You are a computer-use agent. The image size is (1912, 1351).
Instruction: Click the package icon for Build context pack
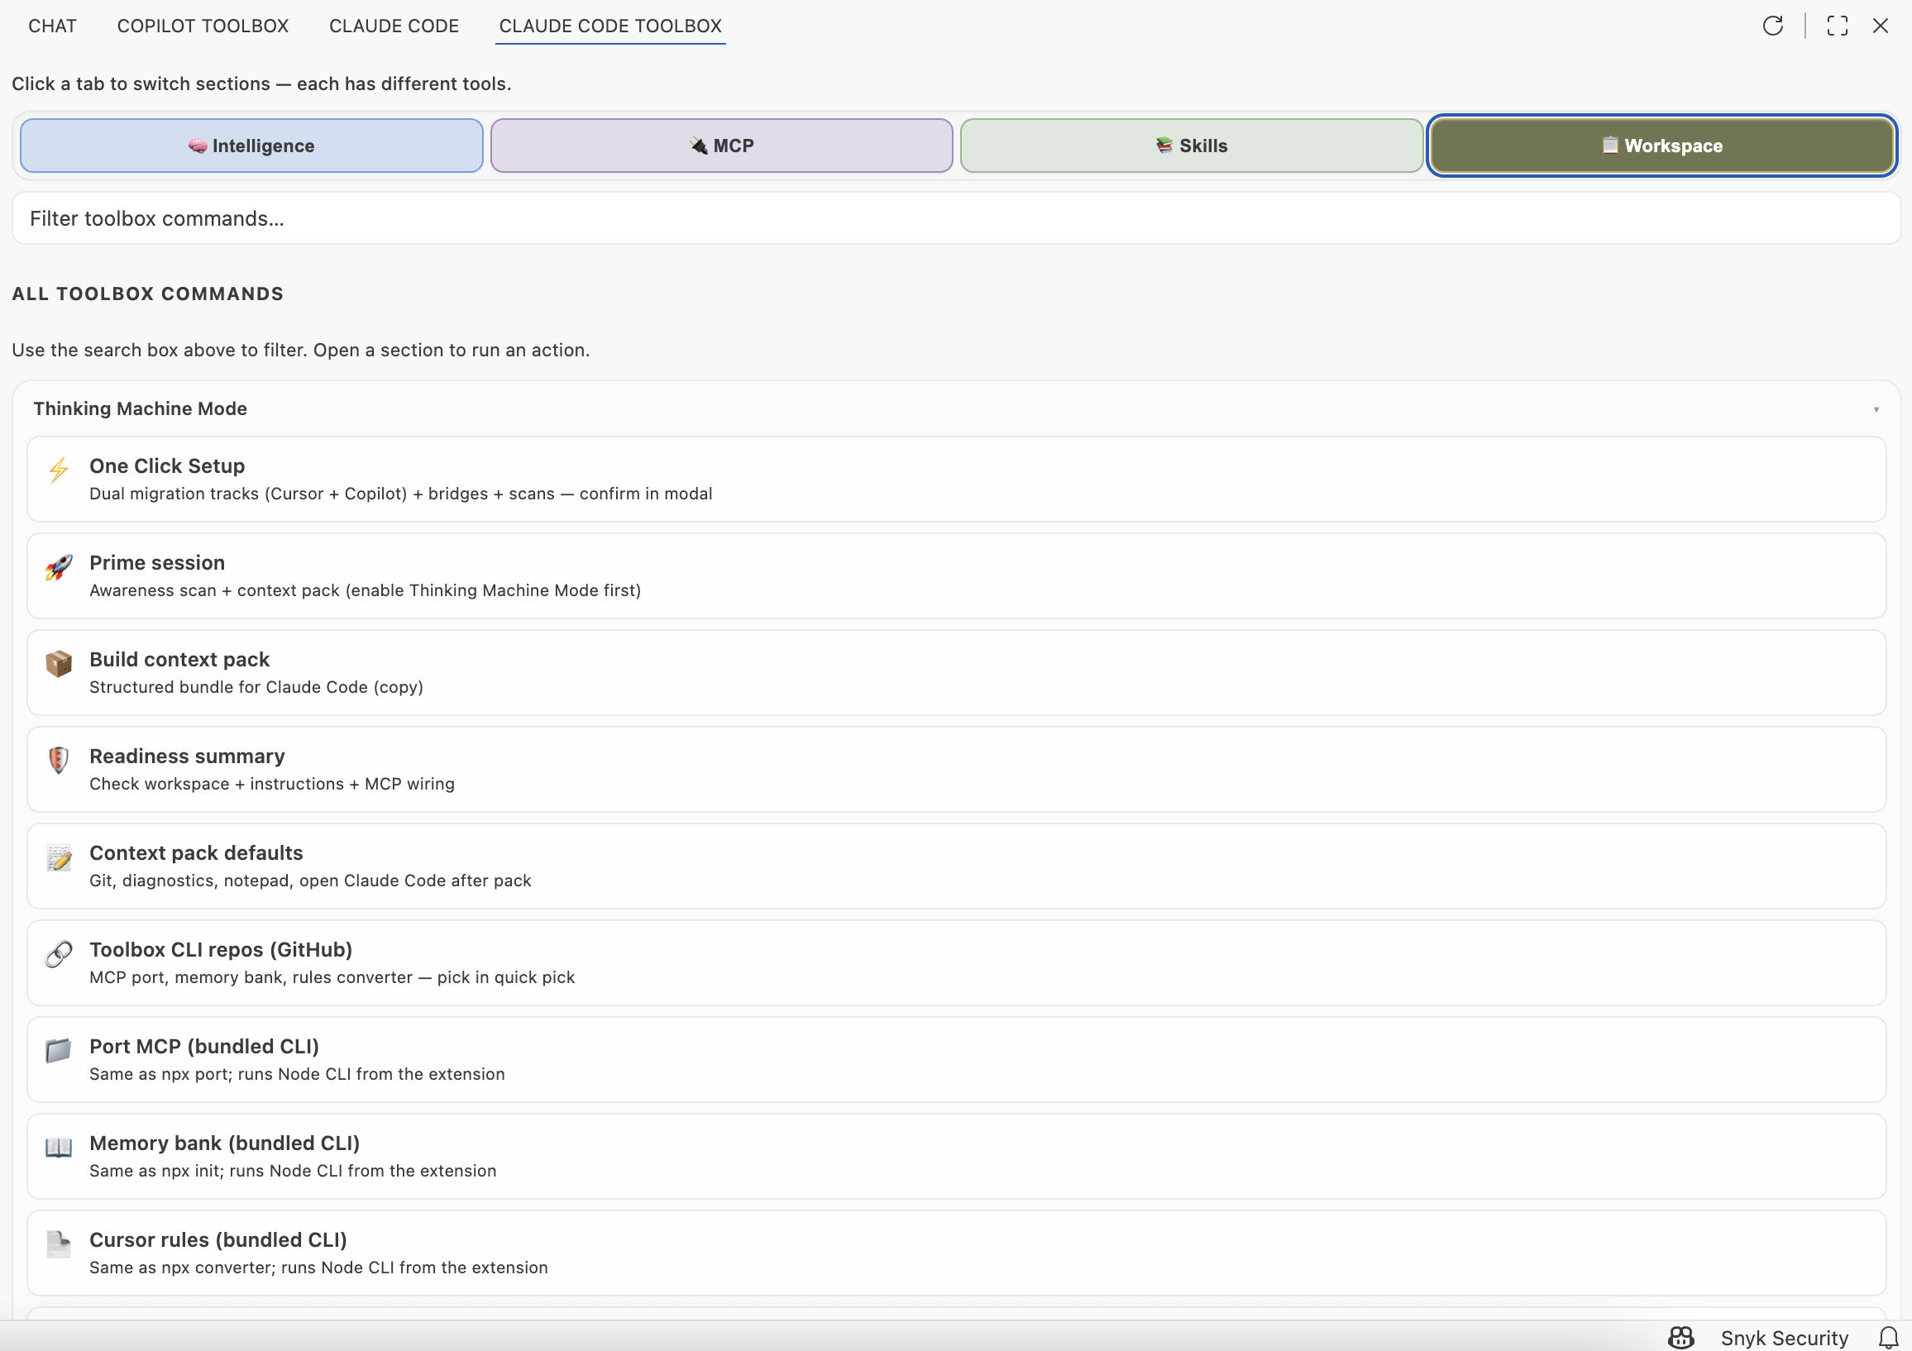58,664
